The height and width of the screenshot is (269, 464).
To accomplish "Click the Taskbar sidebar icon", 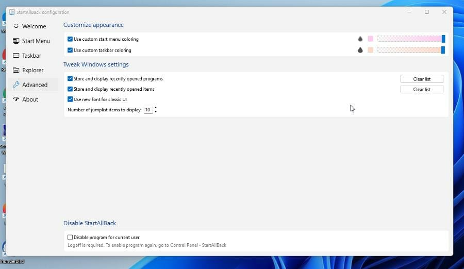I will (x=16, y=56).
